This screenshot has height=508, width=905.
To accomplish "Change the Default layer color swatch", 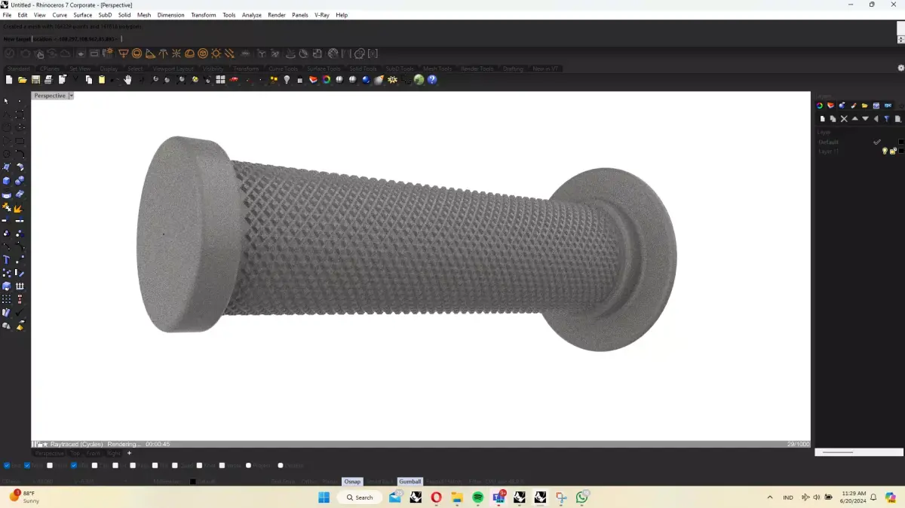I will pyautogui.click(x=900, y=142).
